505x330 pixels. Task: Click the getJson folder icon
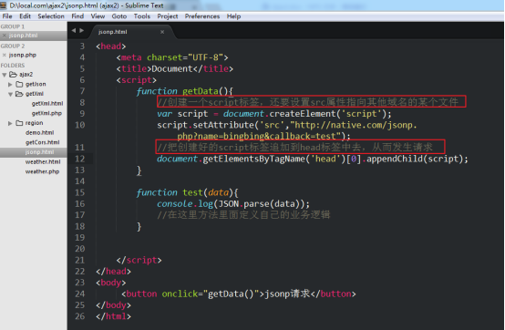[x=19, y=84]
